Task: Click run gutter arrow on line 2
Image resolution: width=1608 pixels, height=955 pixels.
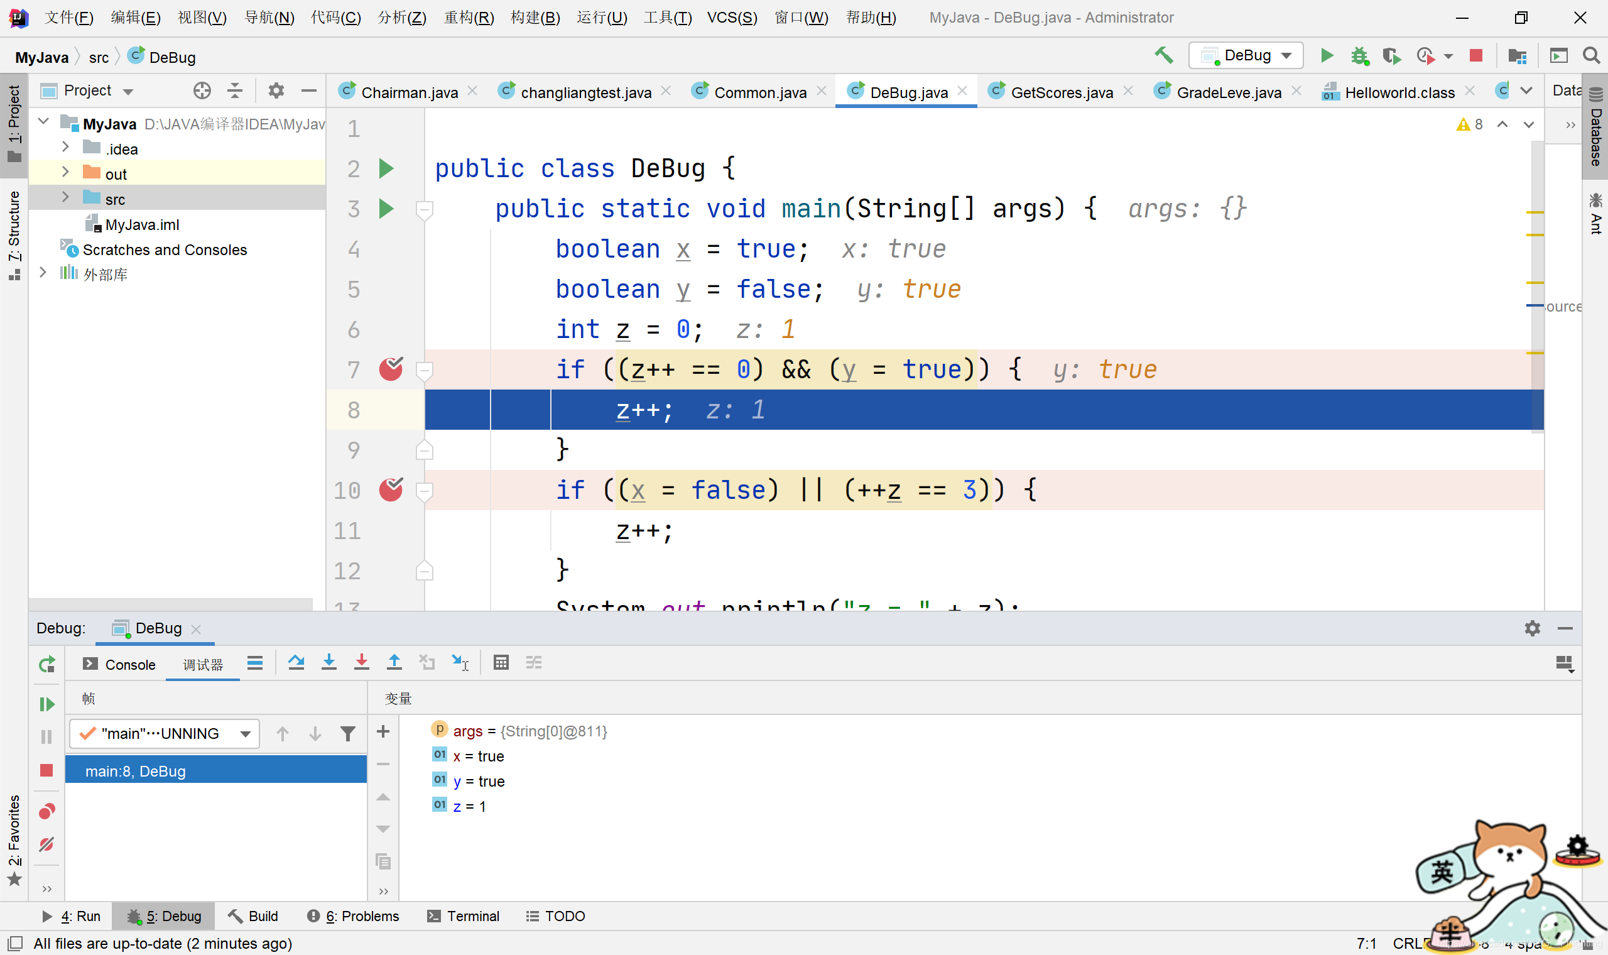Action: click(x=386, y=168)
